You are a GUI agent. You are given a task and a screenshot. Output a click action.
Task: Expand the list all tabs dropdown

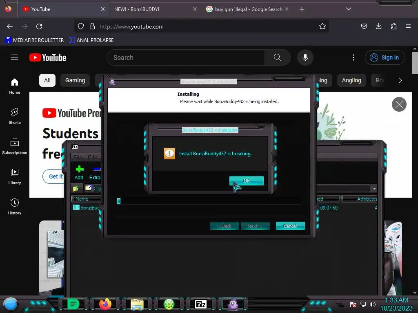(349, 9)
